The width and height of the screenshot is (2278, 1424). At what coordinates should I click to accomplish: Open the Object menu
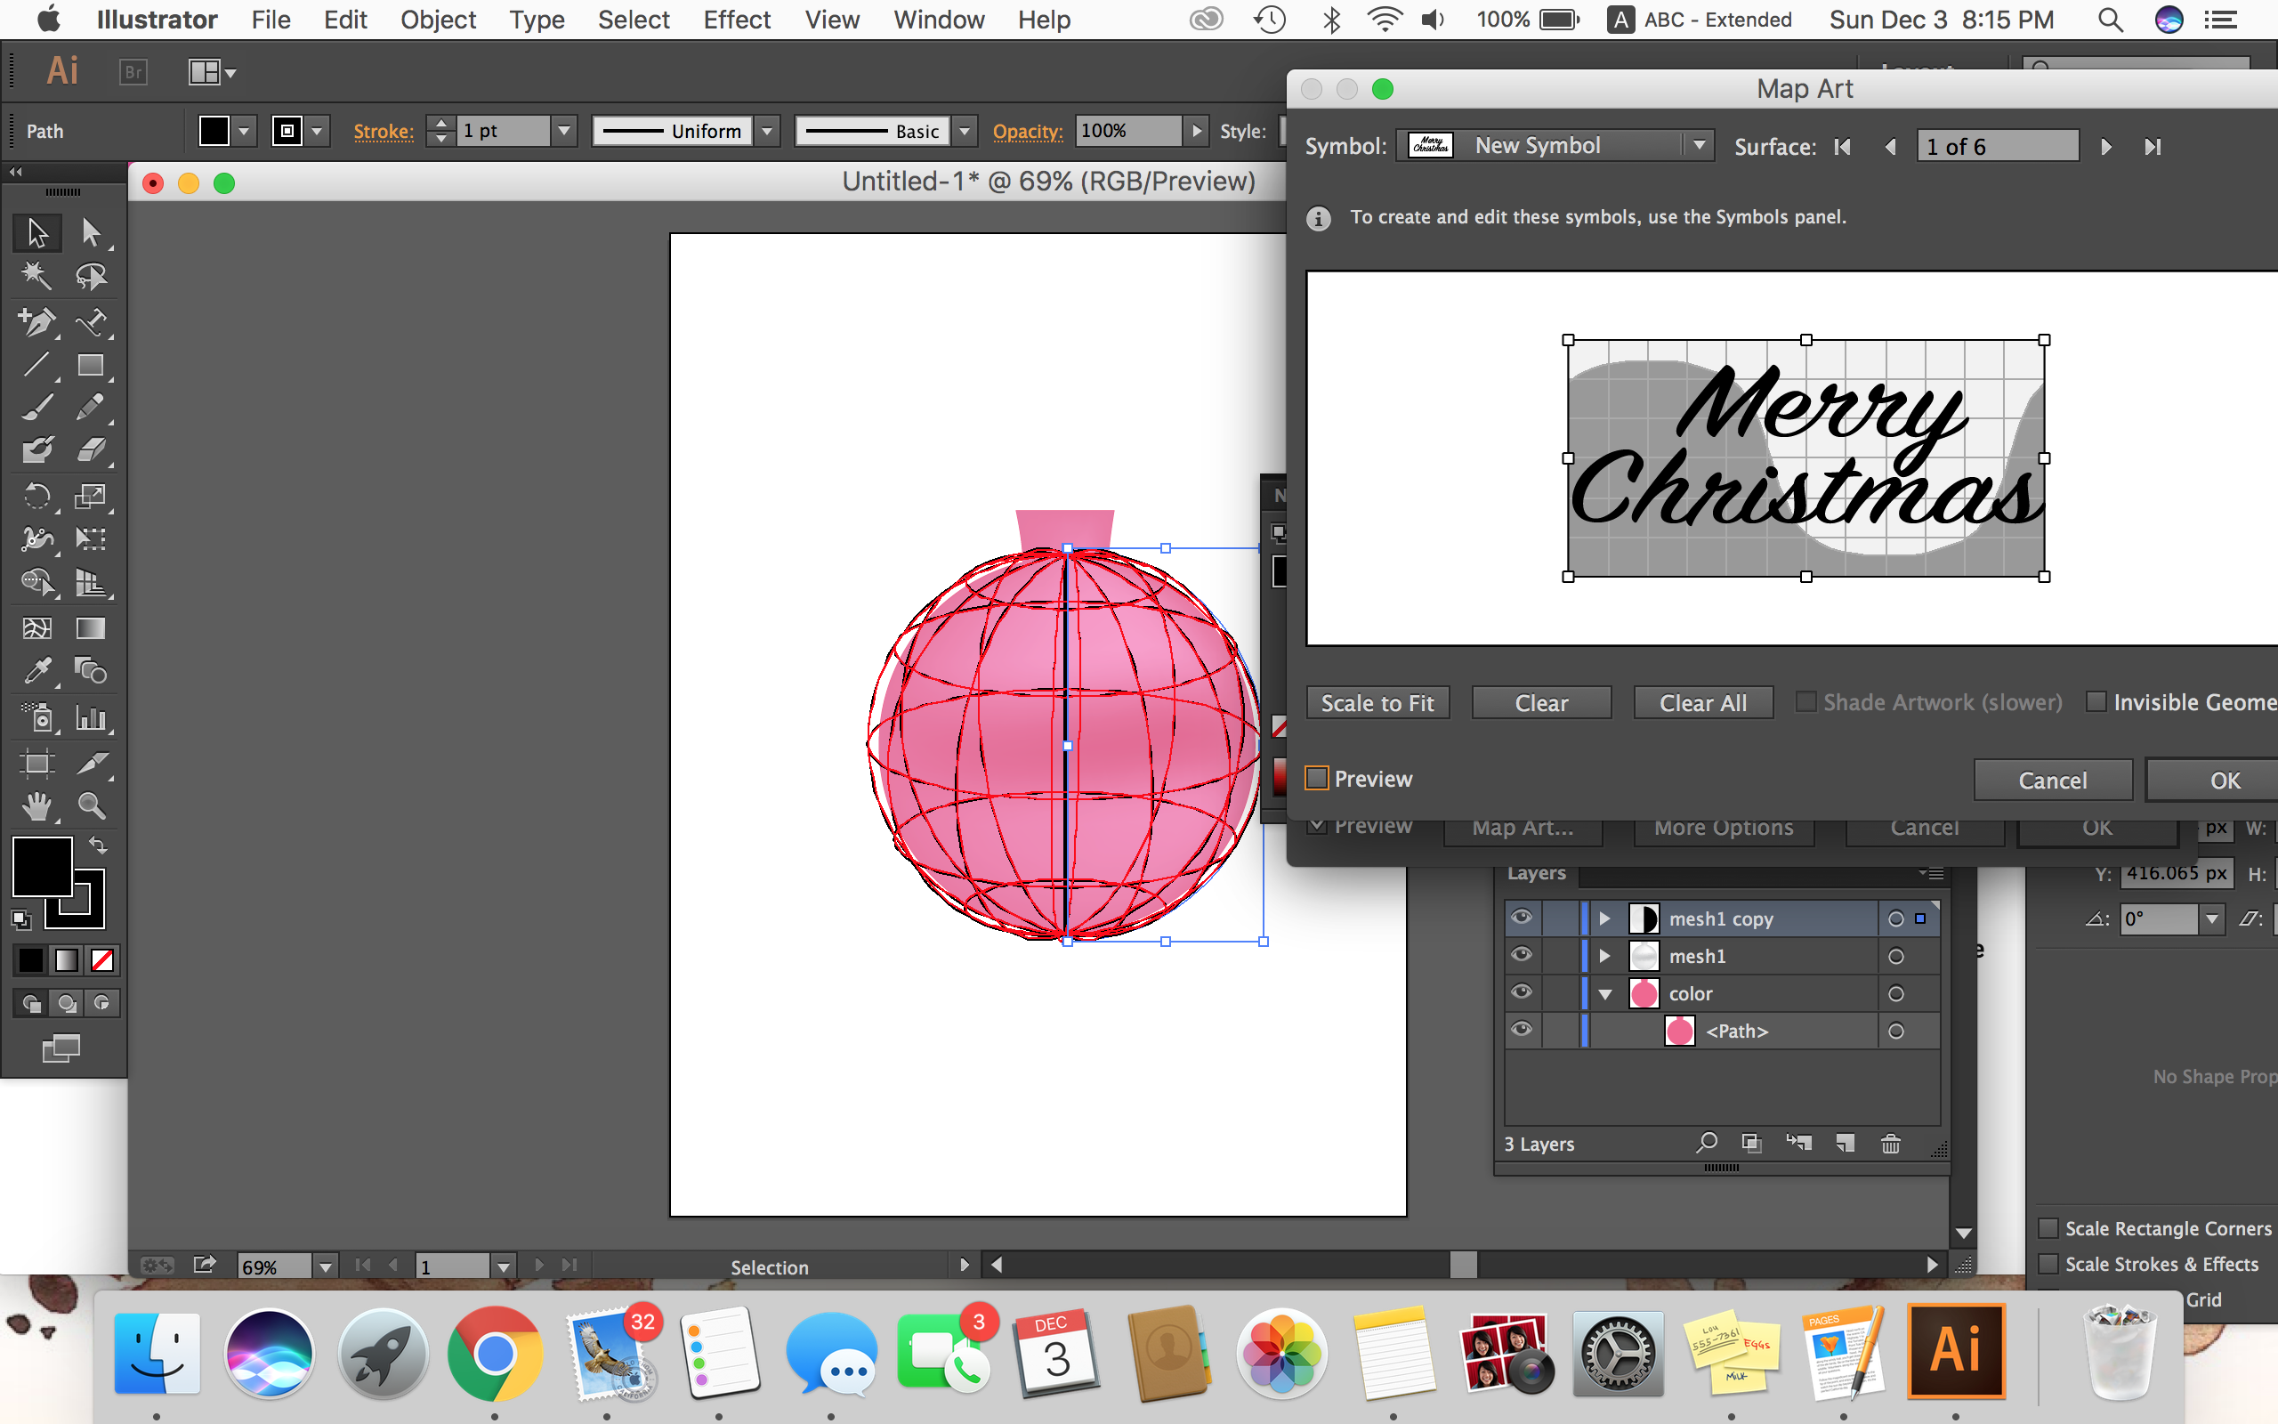(x=438, y=20)
